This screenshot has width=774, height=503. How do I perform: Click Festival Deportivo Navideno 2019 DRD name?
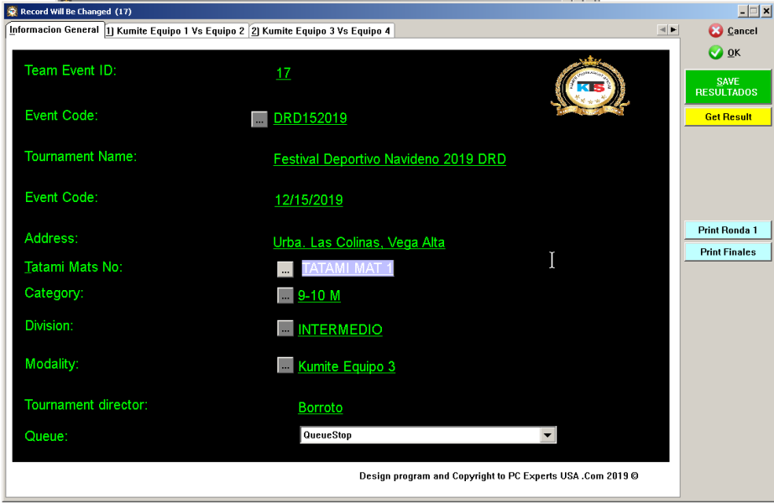pos(390,159)
